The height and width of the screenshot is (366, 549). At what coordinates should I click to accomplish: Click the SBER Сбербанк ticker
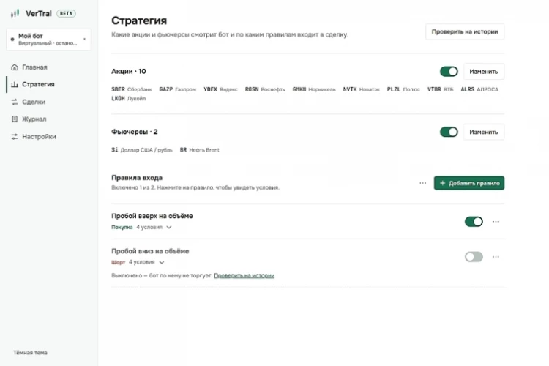tap(132, 89)
